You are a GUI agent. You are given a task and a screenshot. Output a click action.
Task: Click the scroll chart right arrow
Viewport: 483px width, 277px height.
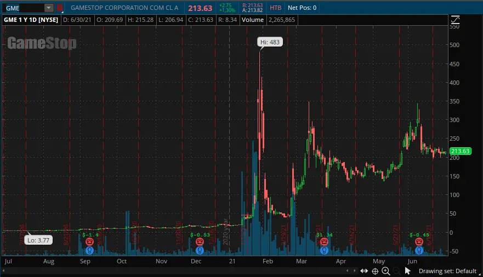pos(354,271)
